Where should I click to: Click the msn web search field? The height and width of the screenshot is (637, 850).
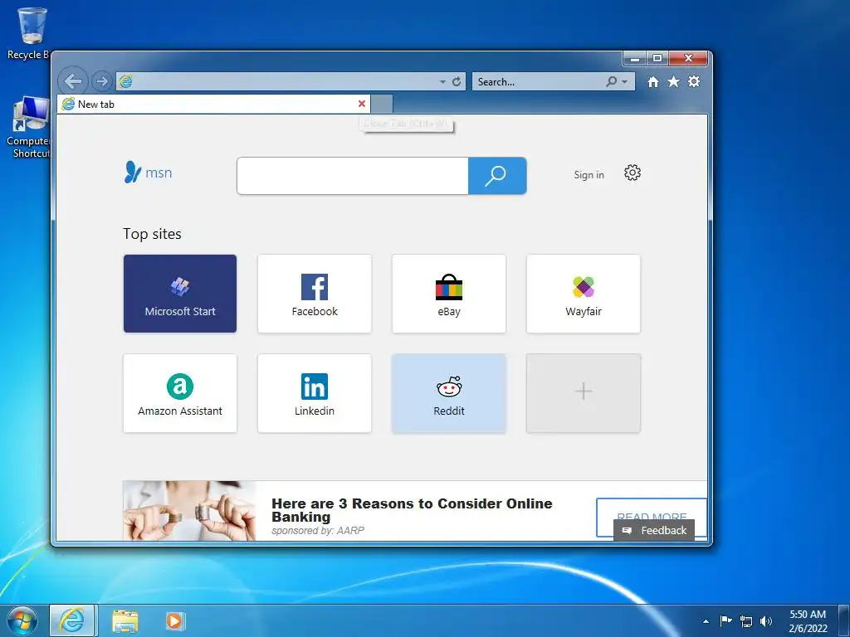(x=352, y=176)
